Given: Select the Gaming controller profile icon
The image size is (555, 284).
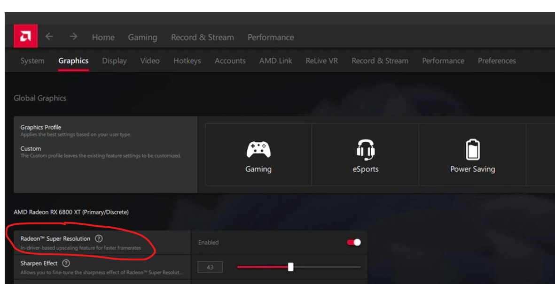Looking at the screenshot, I should click(x=258, y=150).
